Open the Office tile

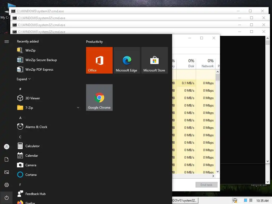tap(99, 60)
